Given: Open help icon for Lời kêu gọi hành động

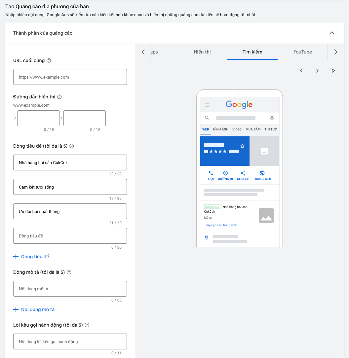Looking at the screenshot, I should [87, 325].
